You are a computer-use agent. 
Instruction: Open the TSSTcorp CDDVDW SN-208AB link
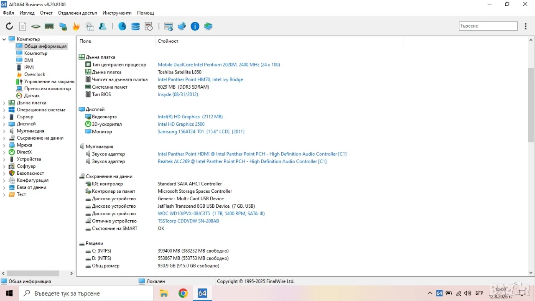(x=188, y=221)
